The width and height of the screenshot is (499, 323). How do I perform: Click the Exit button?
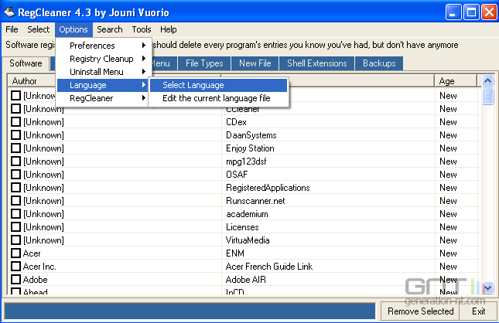(x=478, y=311)
